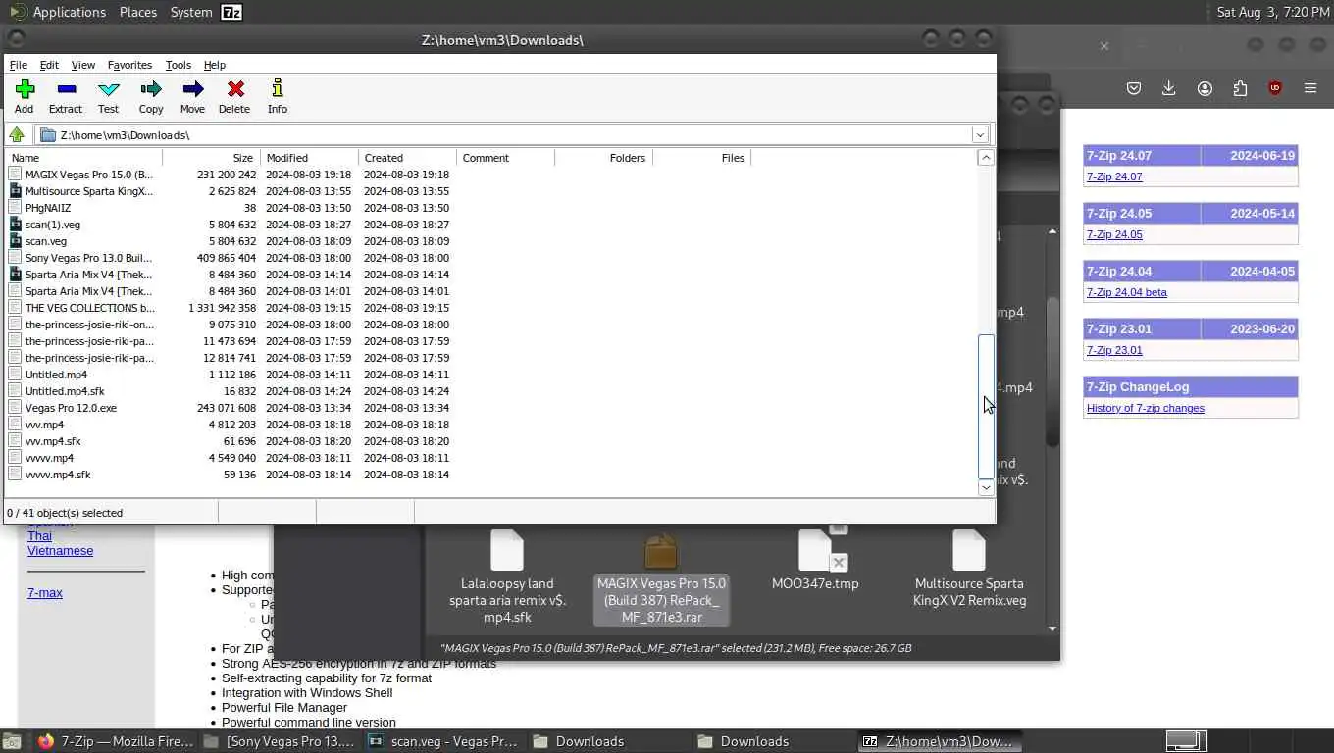The image size is (1334, 753).
Task: Click 7z launcher icon in top panel
Action: [231, 12]
